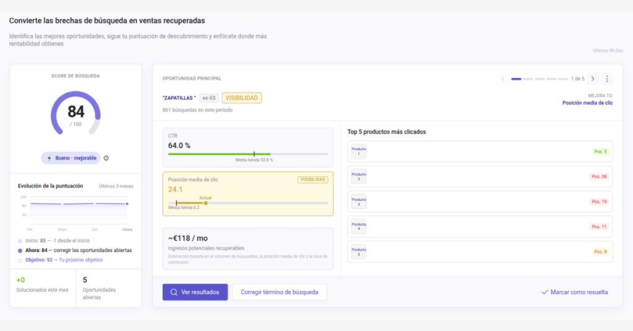Click the Ahora: 84 legend entry

tap(79, 250)
